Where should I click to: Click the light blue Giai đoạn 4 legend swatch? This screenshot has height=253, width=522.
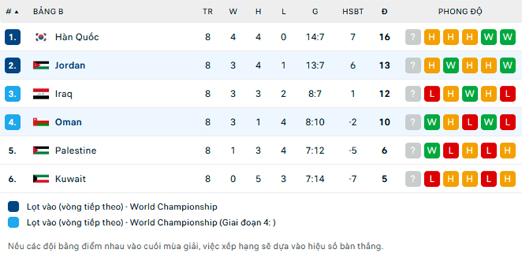[13, 222]
